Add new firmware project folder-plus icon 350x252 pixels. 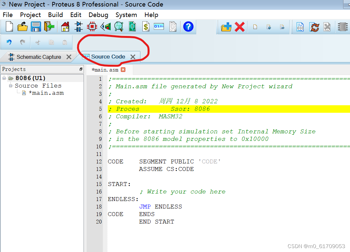(226, 27)
